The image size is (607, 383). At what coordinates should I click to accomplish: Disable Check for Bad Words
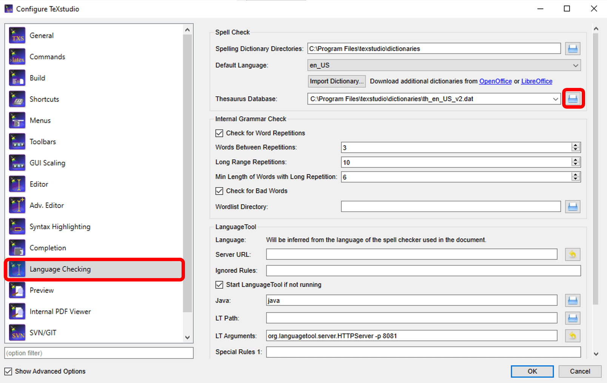pos(219,191)
